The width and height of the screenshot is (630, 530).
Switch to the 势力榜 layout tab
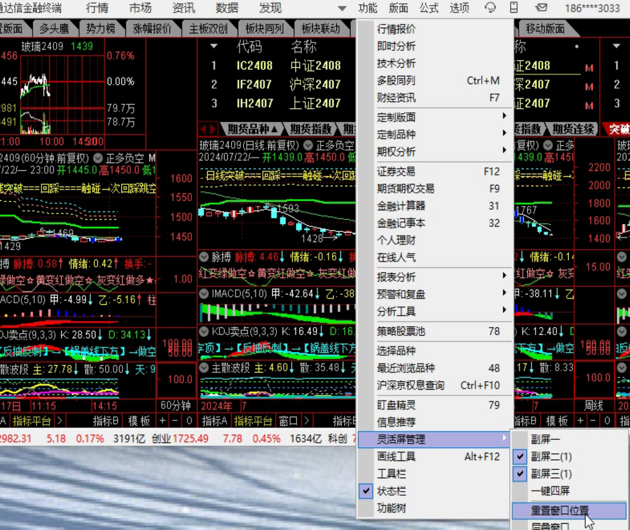(x=100, y=29)
